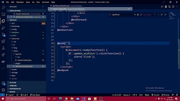
Task: Change CRLF line ending setting
Action: coord(141,95)
